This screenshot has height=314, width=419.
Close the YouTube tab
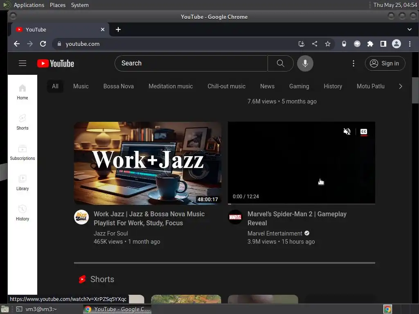coord(103,29)
